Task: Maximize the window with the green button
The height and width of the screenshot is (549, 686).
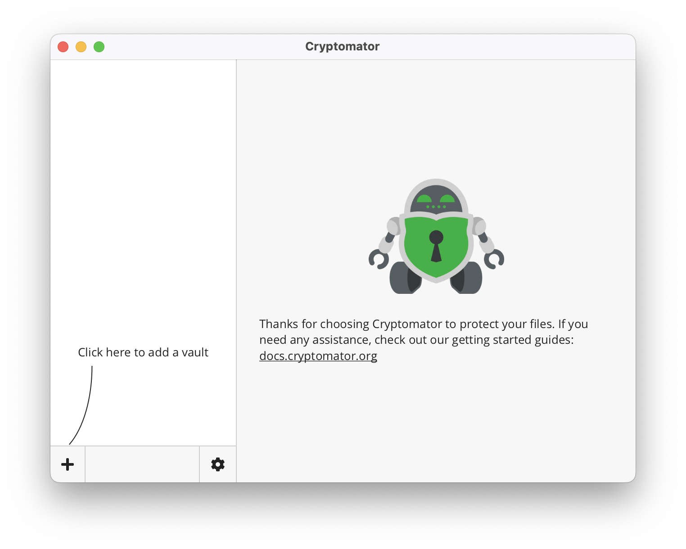Action: (99, 47)
